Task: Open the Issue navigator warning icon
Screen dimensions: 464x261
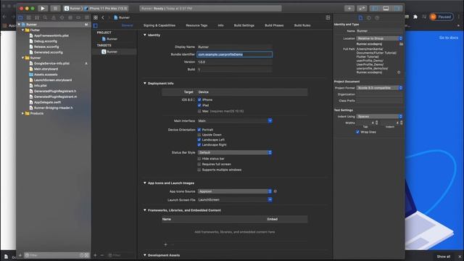Action: click(54, 17)
